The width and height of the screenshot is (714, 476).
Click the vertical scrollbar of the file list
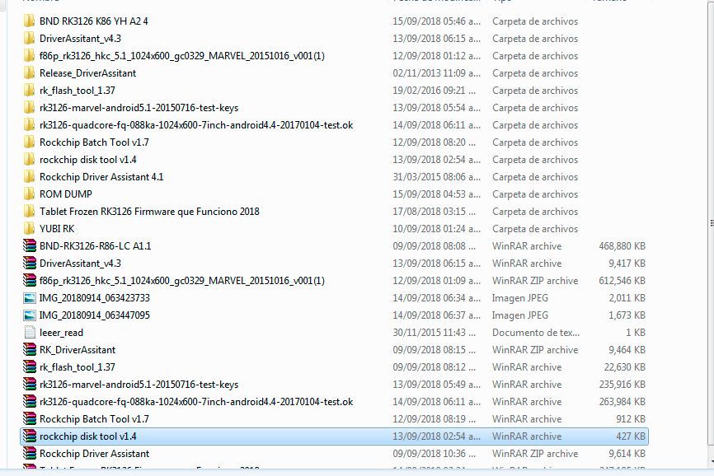711,223
